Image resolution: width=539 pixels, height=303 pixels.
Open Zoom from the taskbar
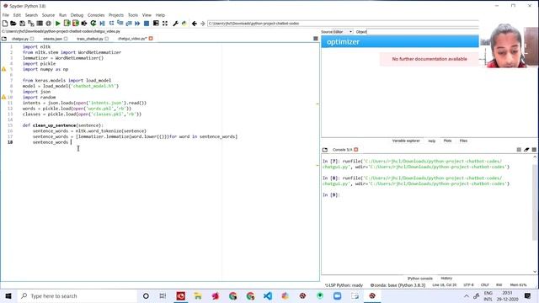337,295
